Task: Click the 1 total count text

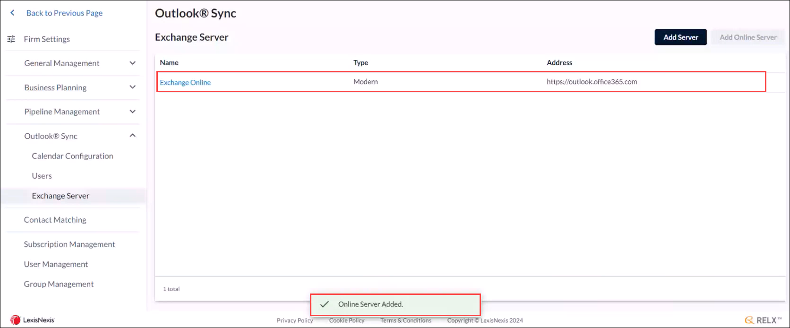Action: point(172,289)
